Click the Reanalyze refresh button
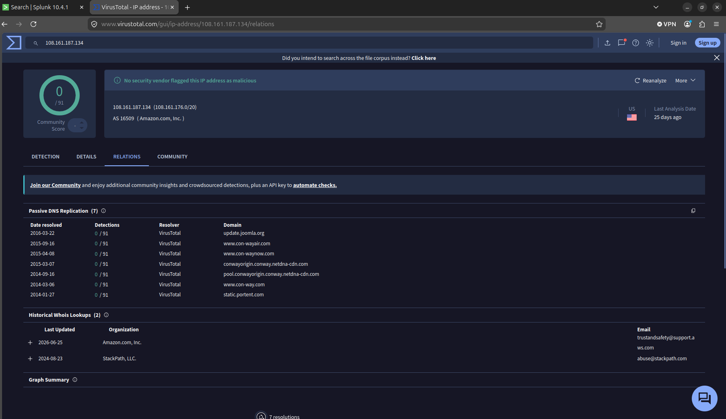Image resolution: width=726 pixels, height=419 pixels. click(650, 80)
